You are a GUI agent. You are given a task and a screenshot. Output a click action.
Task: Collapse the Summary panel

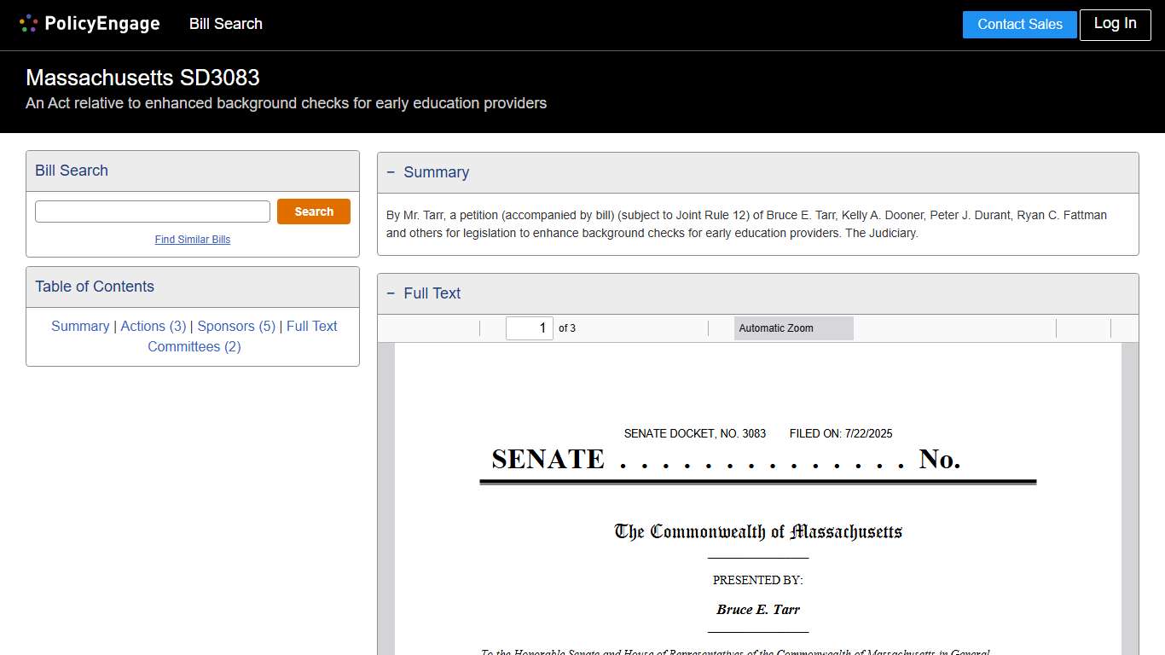(x=391, y=172)
